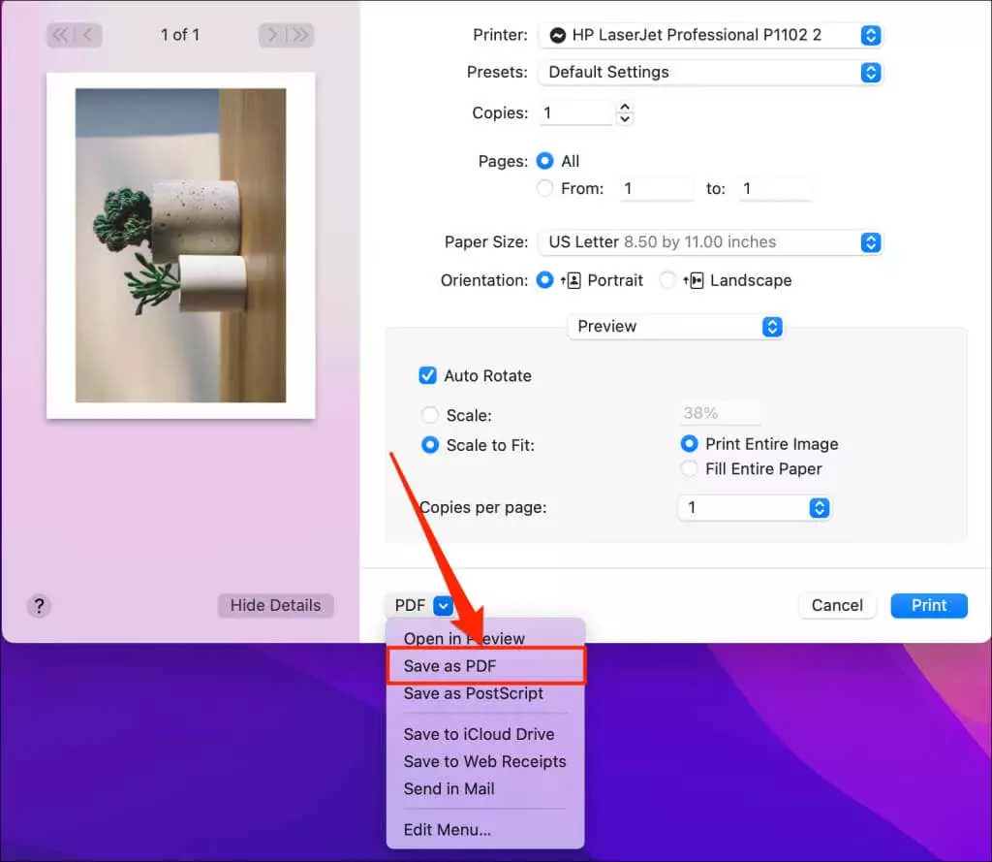The image size is (992, 862).
Task: Go to first page double-arrow icon
Action: pos(60,35)
